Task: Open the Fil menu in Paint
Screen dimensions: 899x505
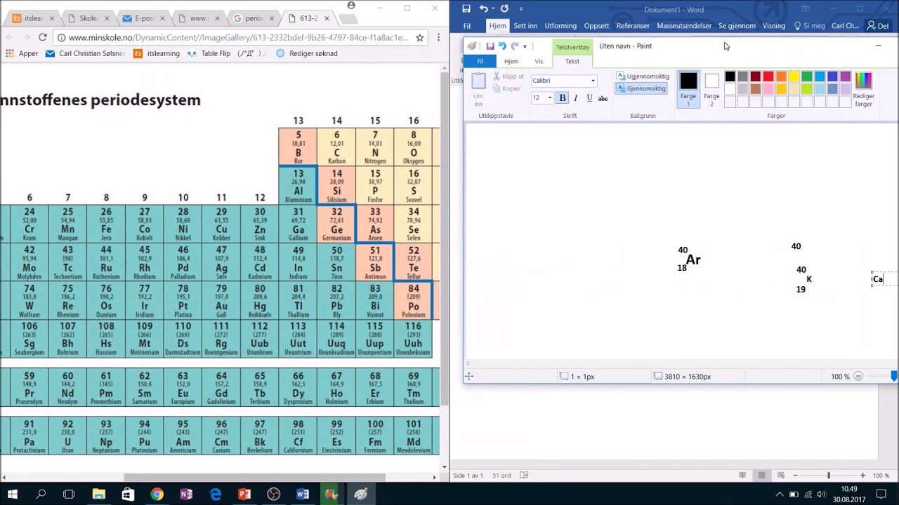Action: tap(480, 62)
